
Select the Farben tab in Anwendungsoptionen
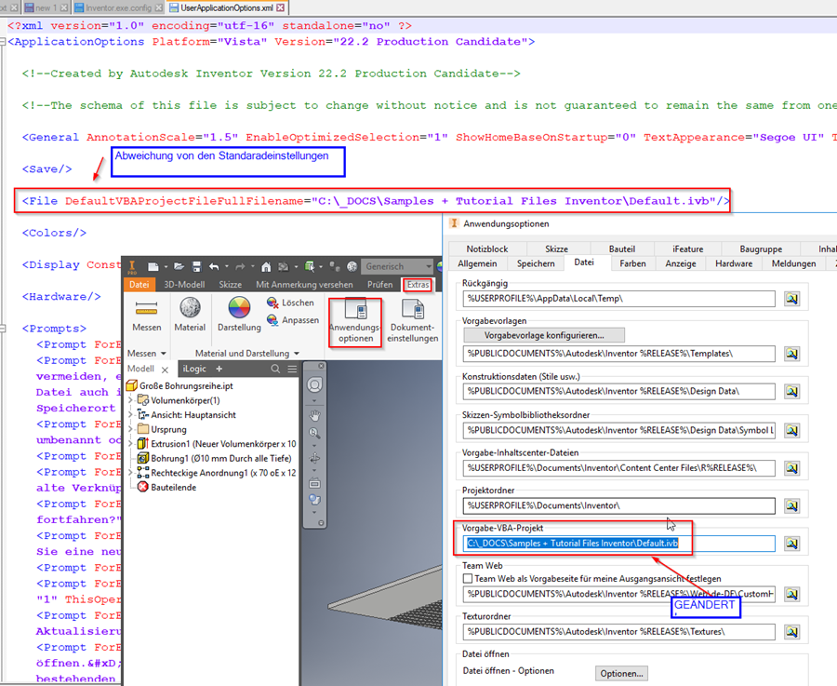point(632,263)
